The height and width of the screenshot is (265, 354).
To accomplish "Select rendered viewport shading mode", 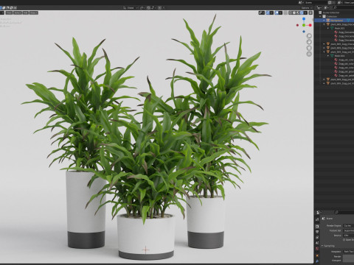I will pos(302,13).
